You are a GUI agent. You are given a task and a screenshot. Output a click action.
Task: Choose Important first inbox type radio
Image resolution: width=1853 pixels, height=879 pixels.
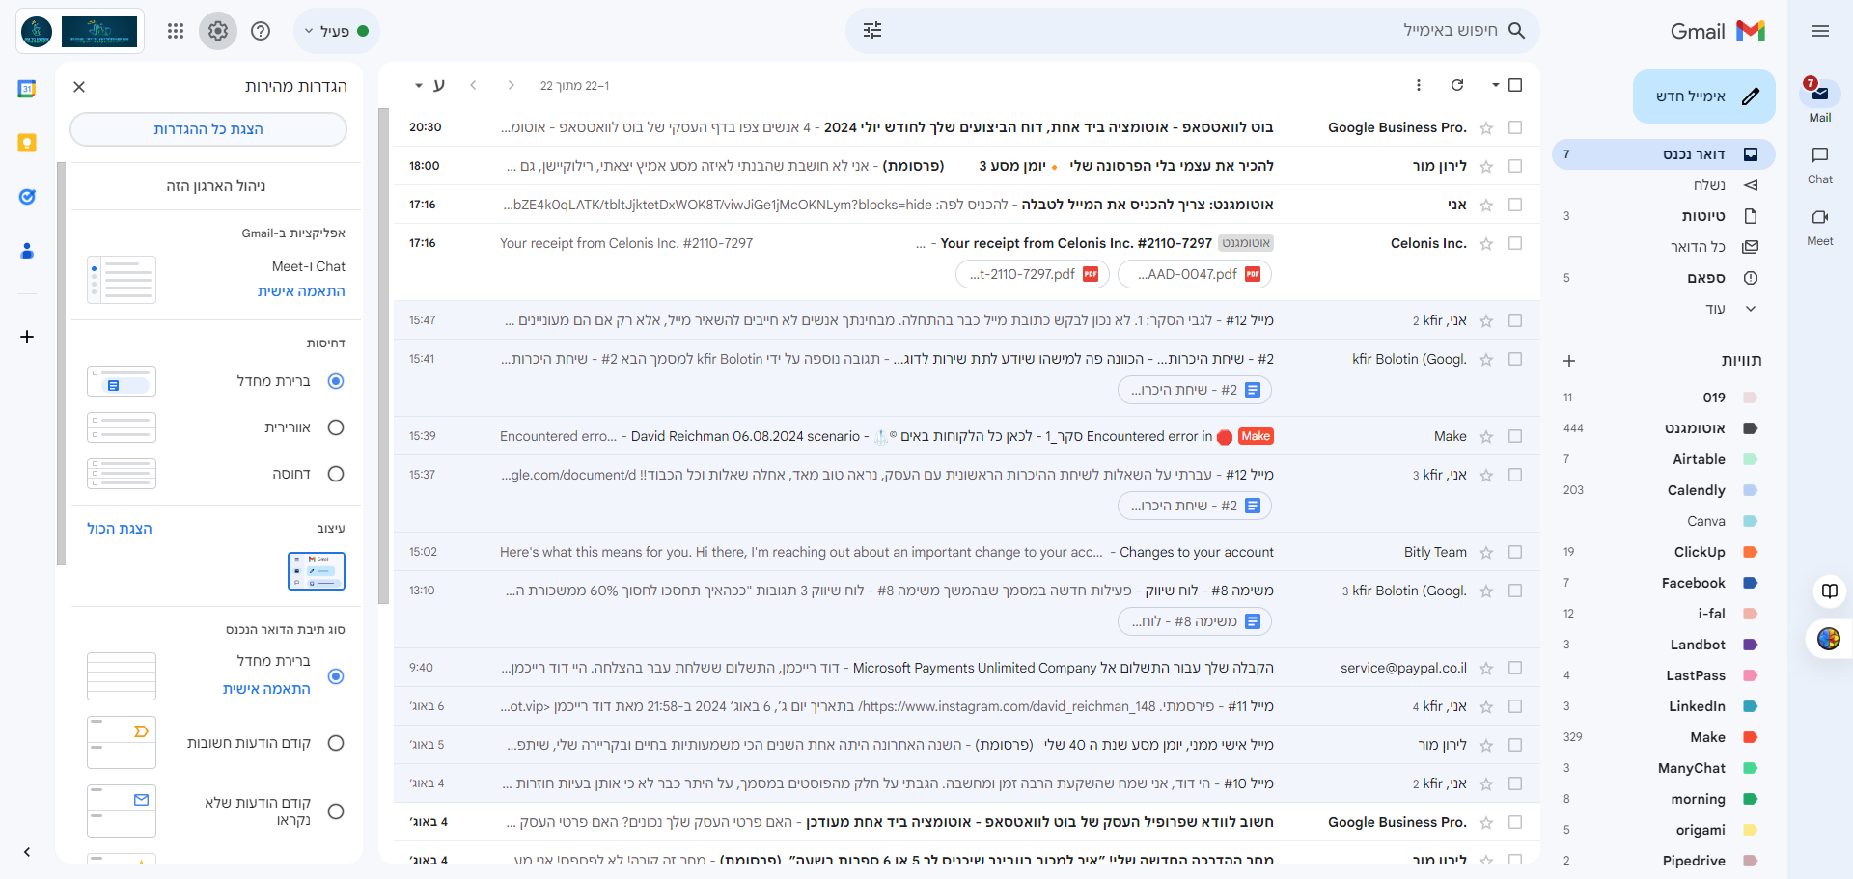[x=336, y=743]
